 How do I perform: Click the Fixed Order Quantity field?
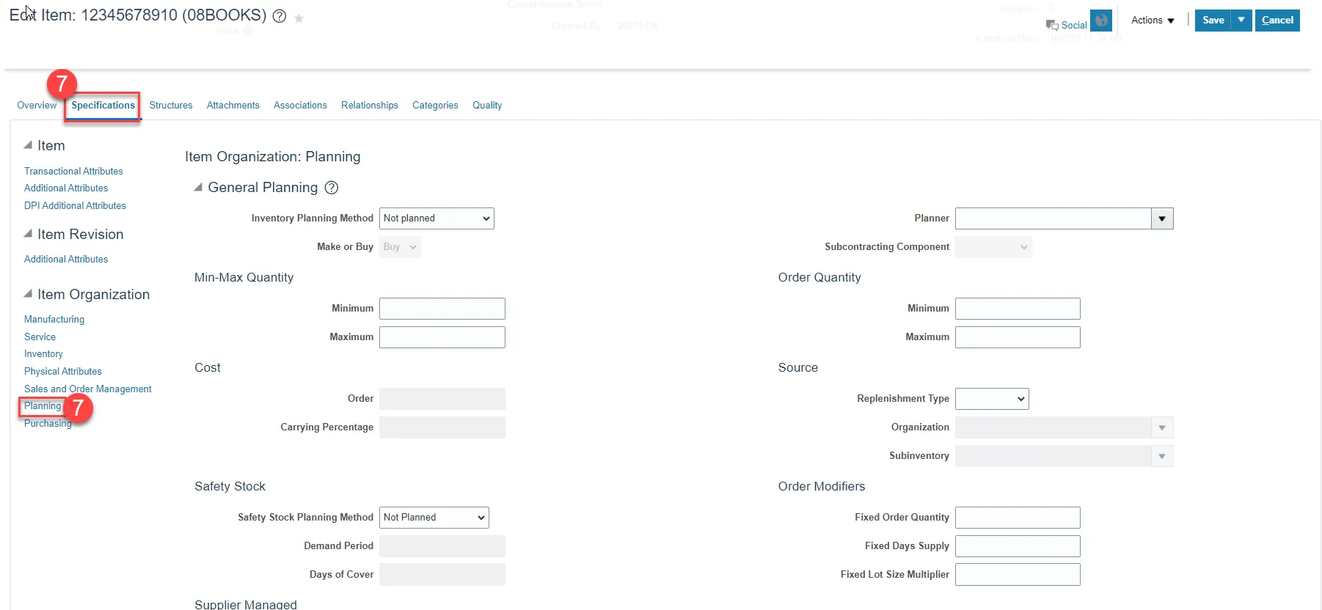point(1018,518)
